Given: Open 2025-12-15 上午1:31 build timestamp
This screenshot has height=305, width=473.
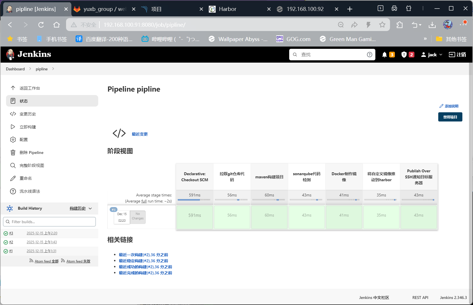Looking at the screenshot, I should coord(41,251).
